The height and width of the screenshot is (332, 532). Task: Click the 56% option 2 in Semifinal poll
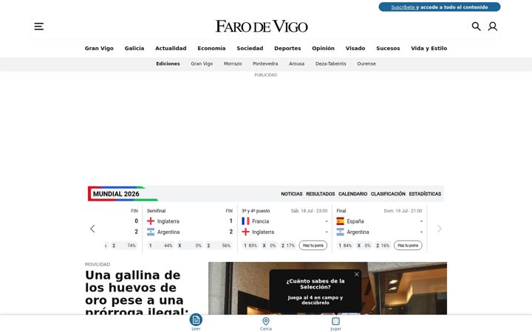pyautogui.click(x=219, y=246)
